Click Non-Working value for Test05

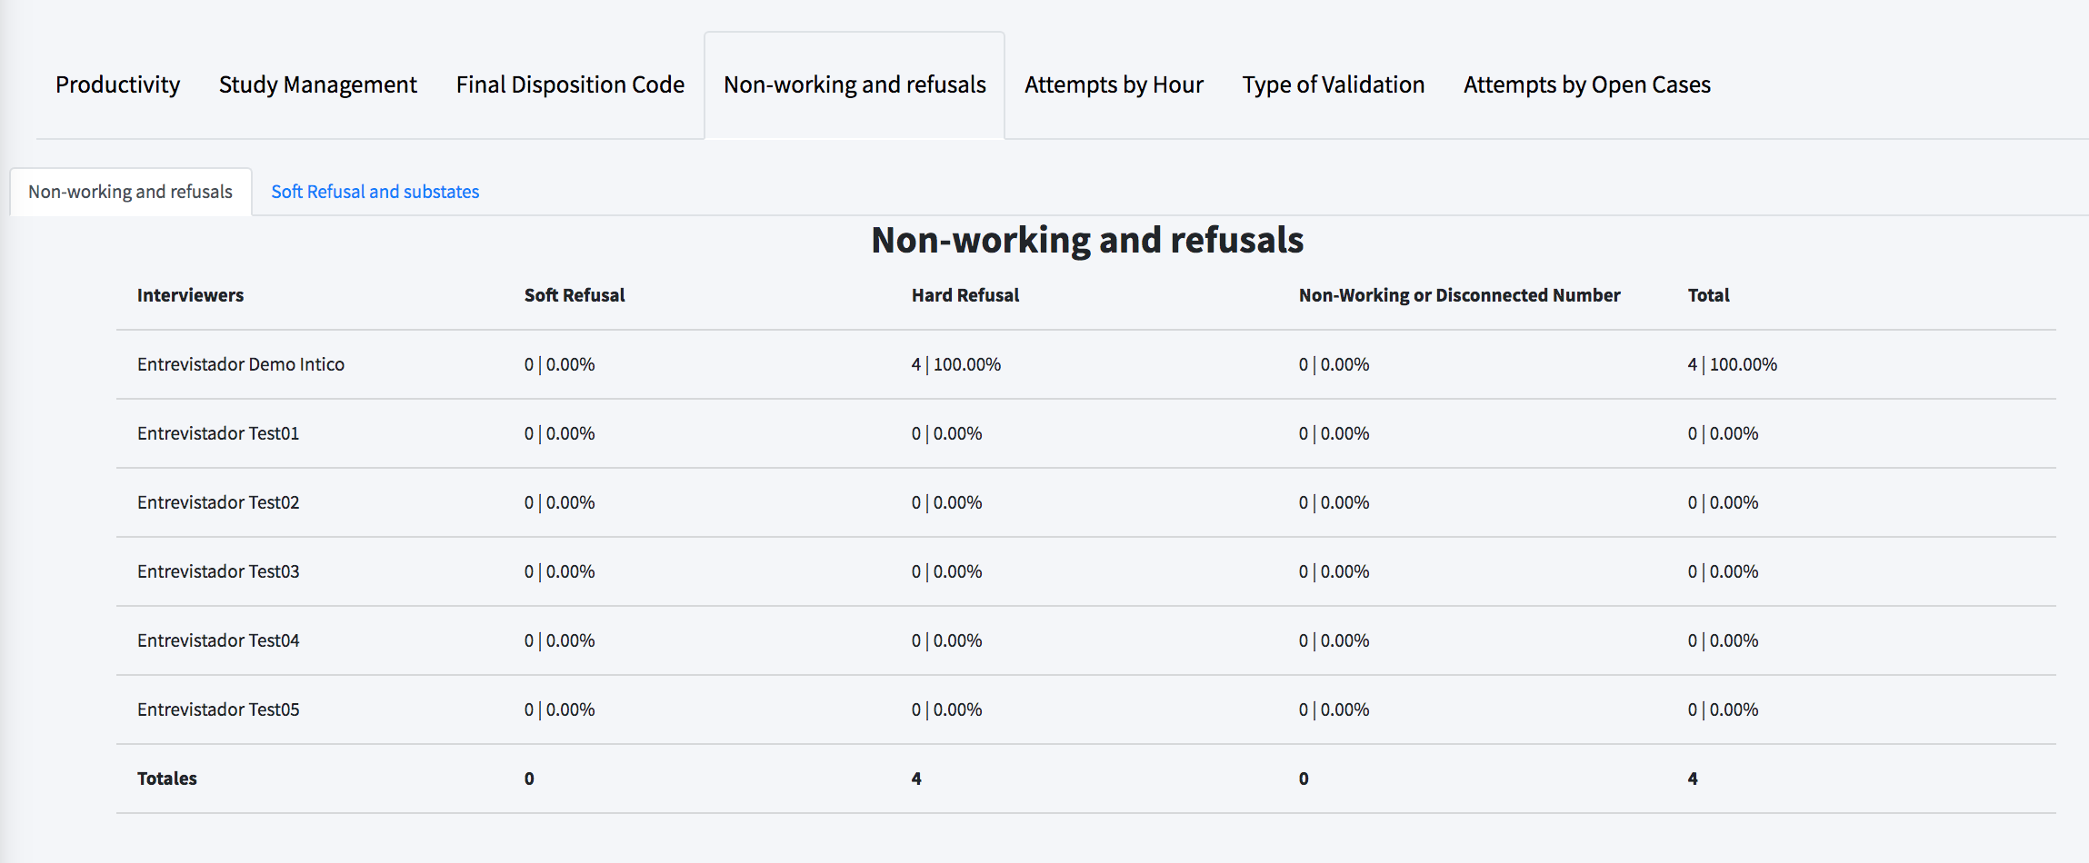coord(1334,709)
